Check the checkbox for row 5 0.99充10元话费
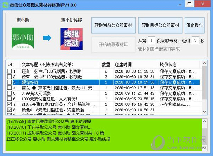The image size is (213, 156). coord(9,93)
